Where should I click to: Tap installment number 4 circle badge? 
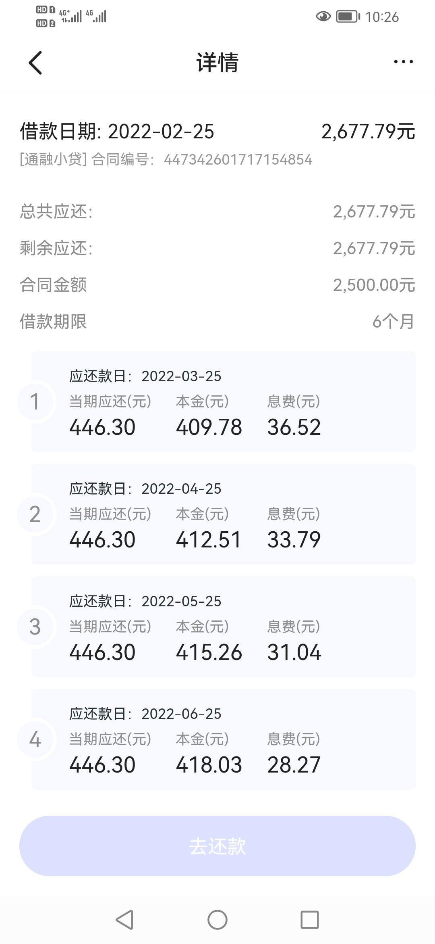point(35,739)
